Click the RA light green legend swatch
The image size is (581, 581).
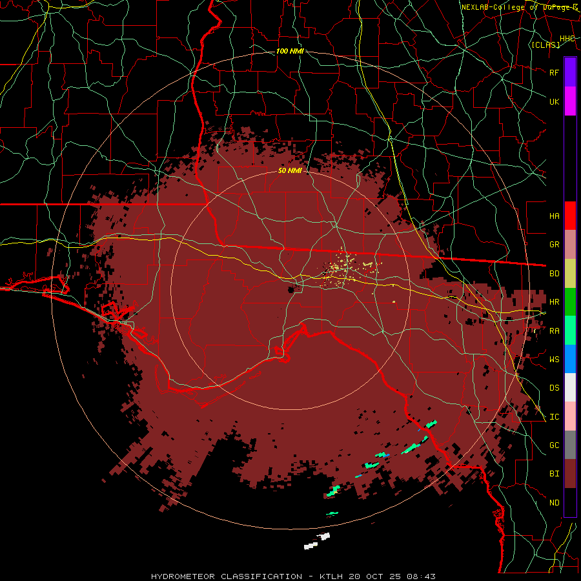tap(570, 331)
